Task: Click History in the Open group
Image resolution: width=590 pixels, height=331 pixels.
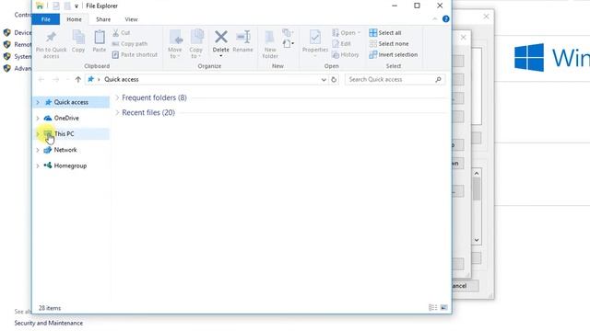Action: pyautogui.click(x=346, y=55)
